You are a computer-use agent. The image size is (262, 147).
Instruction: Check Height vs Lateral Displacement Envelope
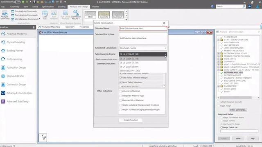pyautogui.click(x=120, y=105)
